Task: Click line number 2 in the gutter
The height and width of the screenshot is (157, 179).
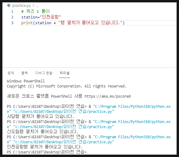Action: click(12, 17)
